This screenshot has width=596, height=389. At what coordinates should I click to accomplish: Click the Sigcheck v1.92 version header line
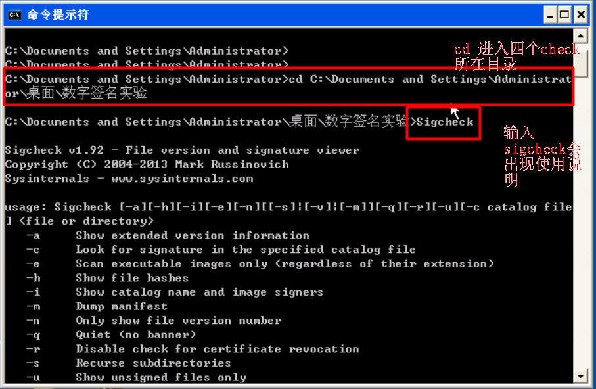tap(182, 150)
